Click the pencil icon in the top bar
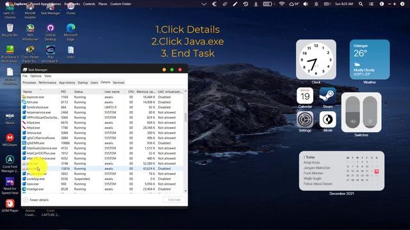The width and height of the screenshot is (410, 230). tap(235, 4)
